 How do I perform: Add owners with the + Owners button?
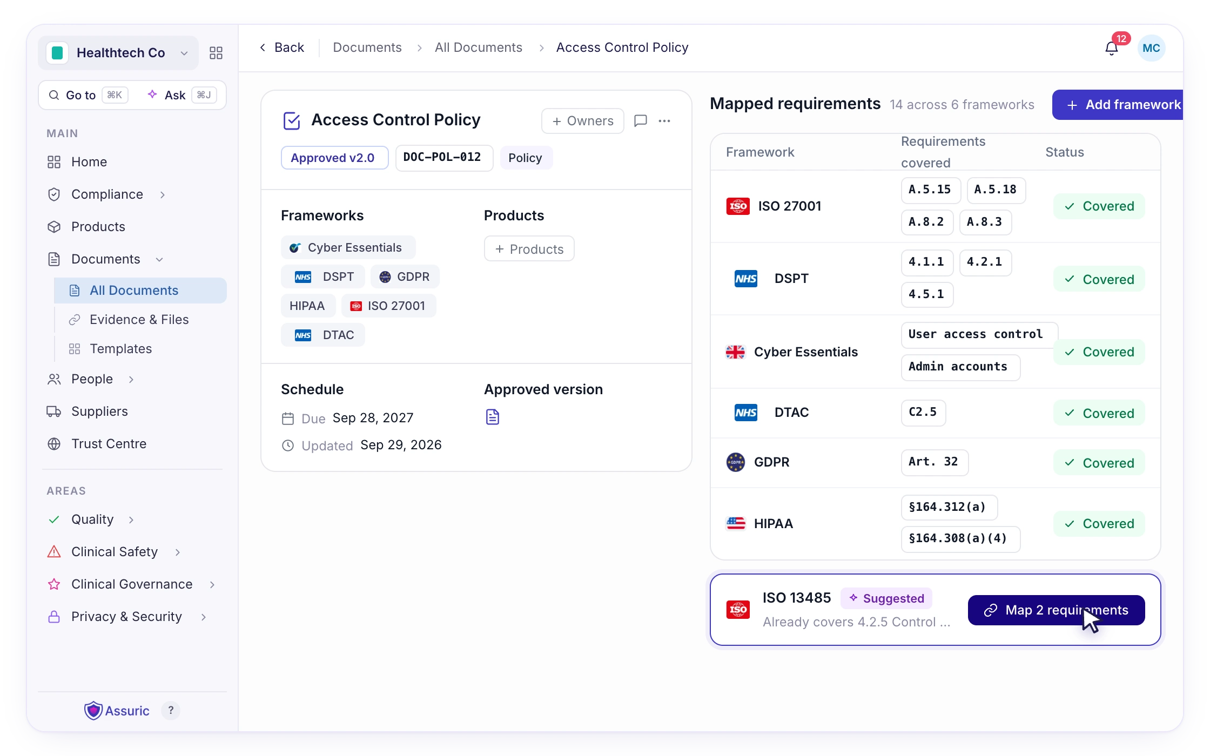click(x=583, y=121)
